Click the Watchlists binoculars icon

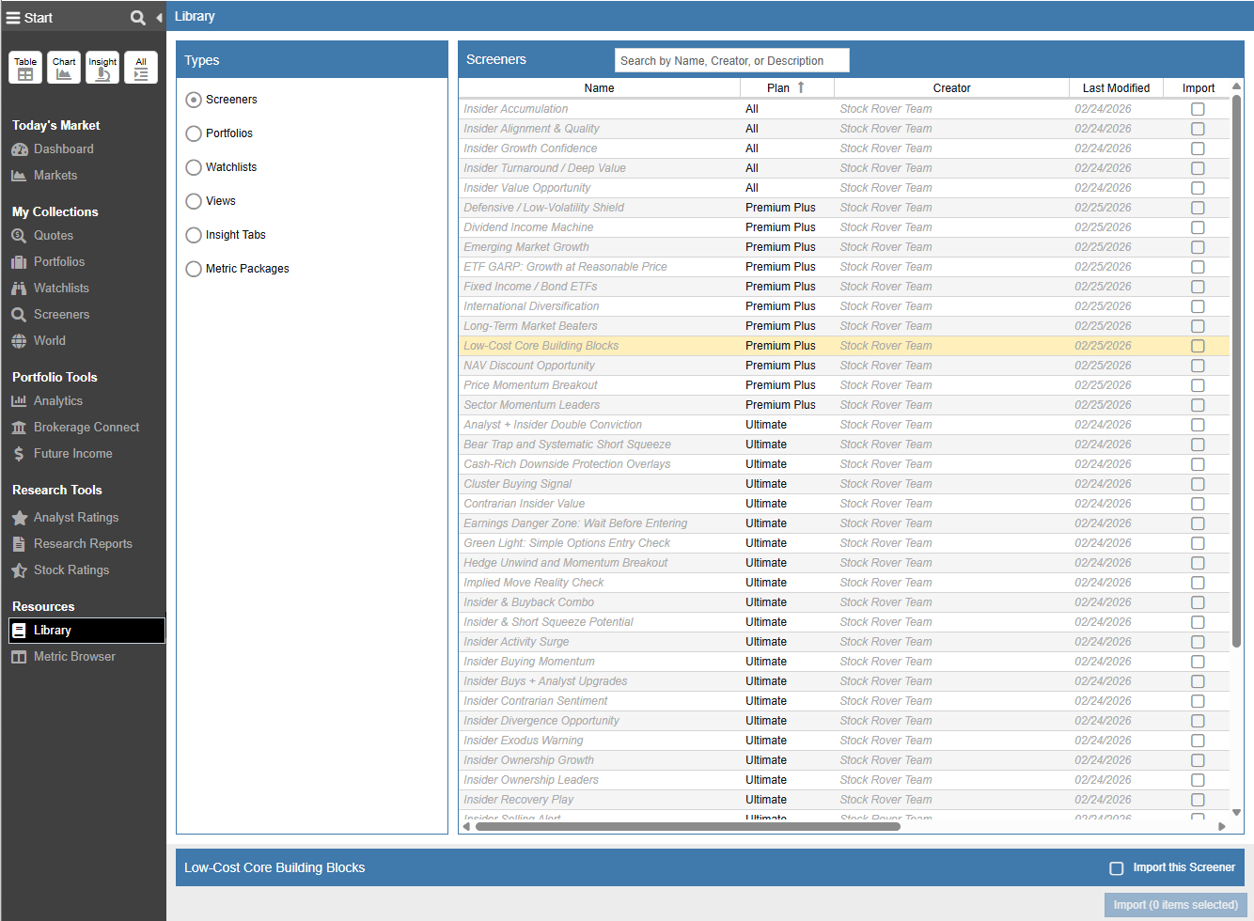click(19, 289)
